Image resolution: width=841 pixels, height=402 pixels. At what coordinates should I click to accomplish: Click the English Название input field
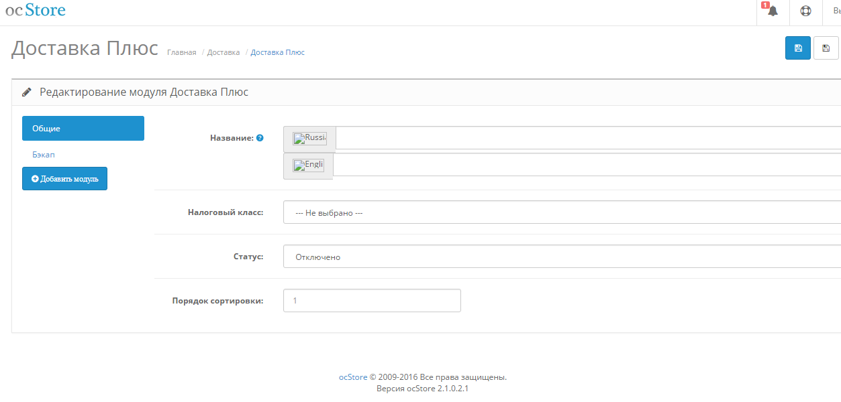coord(586,165)
